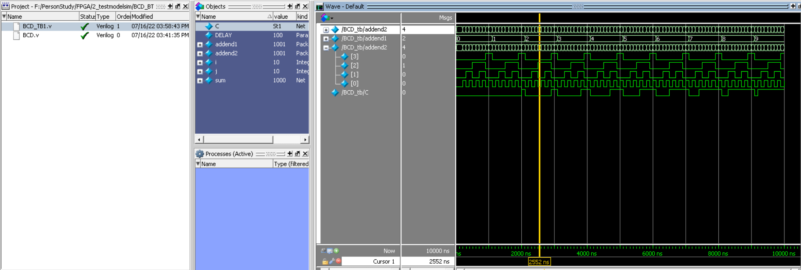Click the /BCD_tb/C signal diamond icon in Wave
This screenshot has width=801, height=270.
(x=335, y=92)
